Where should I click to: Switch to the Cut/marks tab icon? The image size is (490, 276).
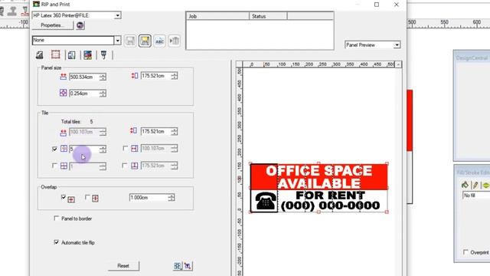point(104,55)
